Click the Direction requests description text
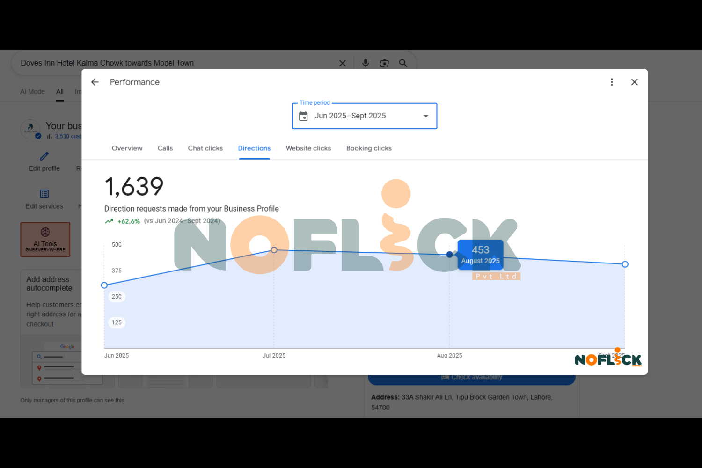Screen dimensions: 702x468 point(191,209)
